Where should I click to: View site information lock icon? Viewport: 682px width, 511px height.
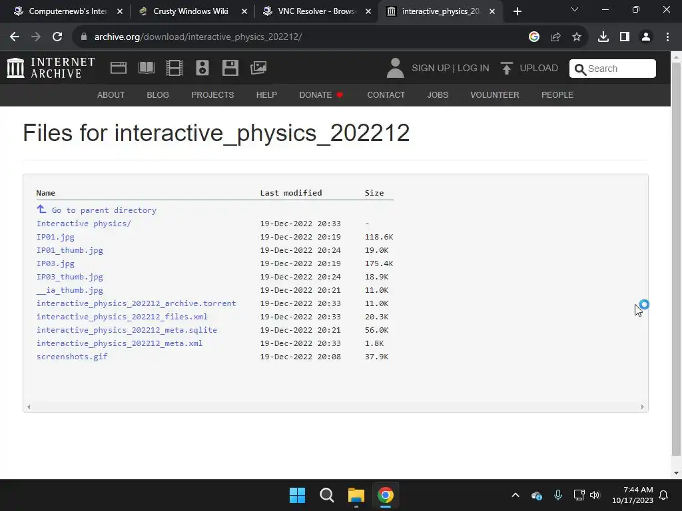coord(84,37)
